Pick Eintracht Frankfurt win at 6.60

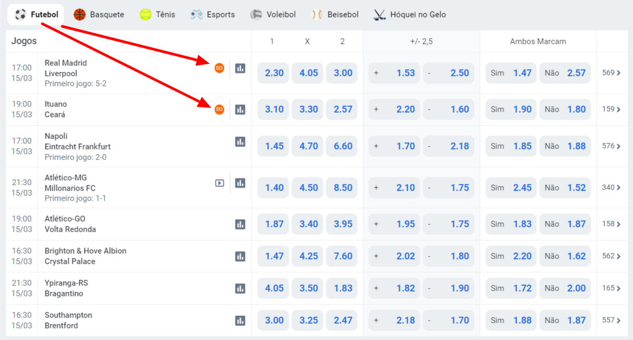[x=342, y=146]
